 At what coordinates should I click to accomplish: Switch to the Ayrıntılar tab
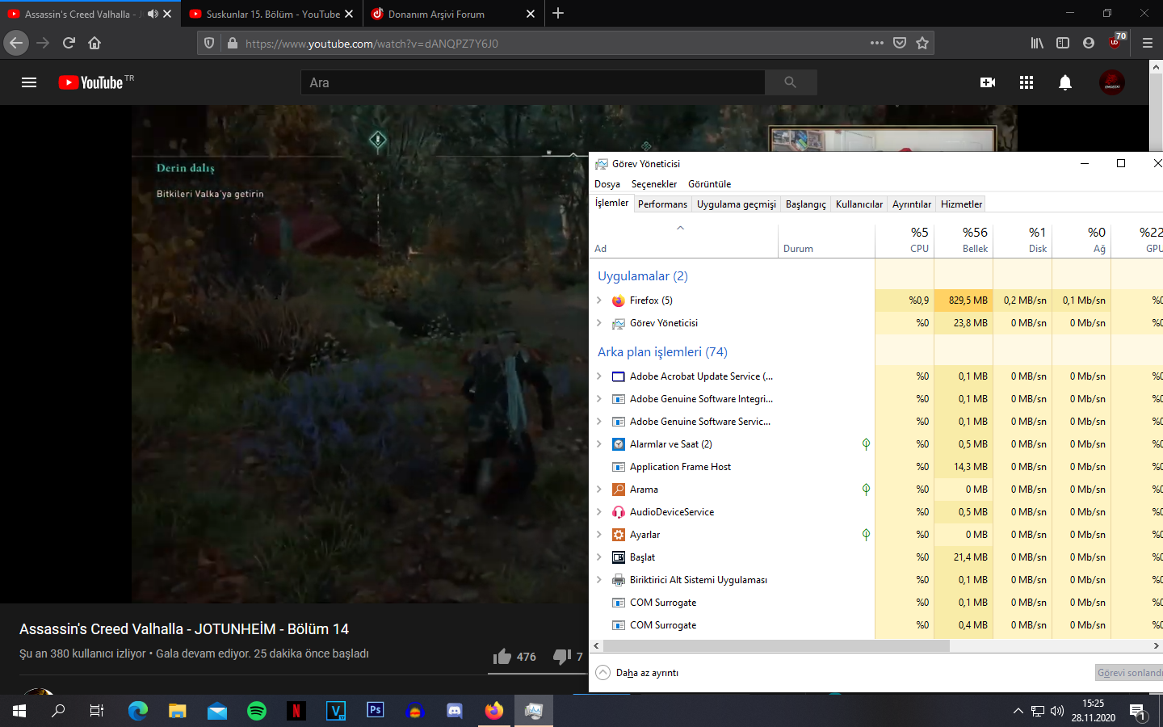tap(912, 204)
